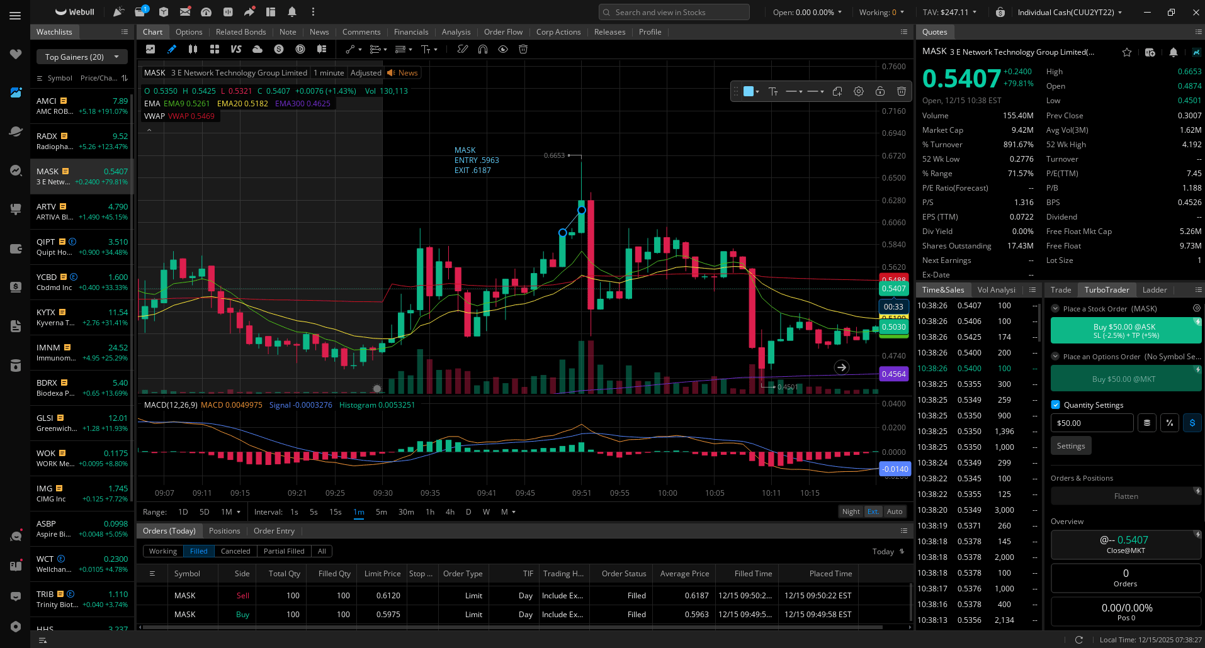Collapse the Place an Options Order section
This screenshot has height=648, width=1205.
(1055, 356)
